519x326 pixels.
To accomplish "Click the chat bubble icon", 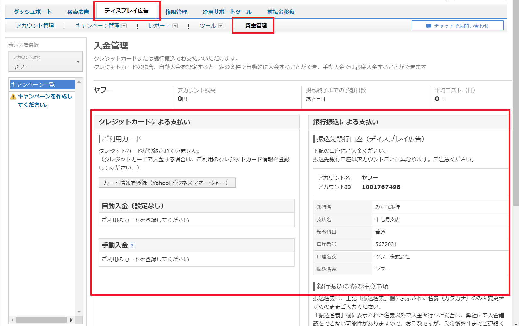I will tap(428, 26).
